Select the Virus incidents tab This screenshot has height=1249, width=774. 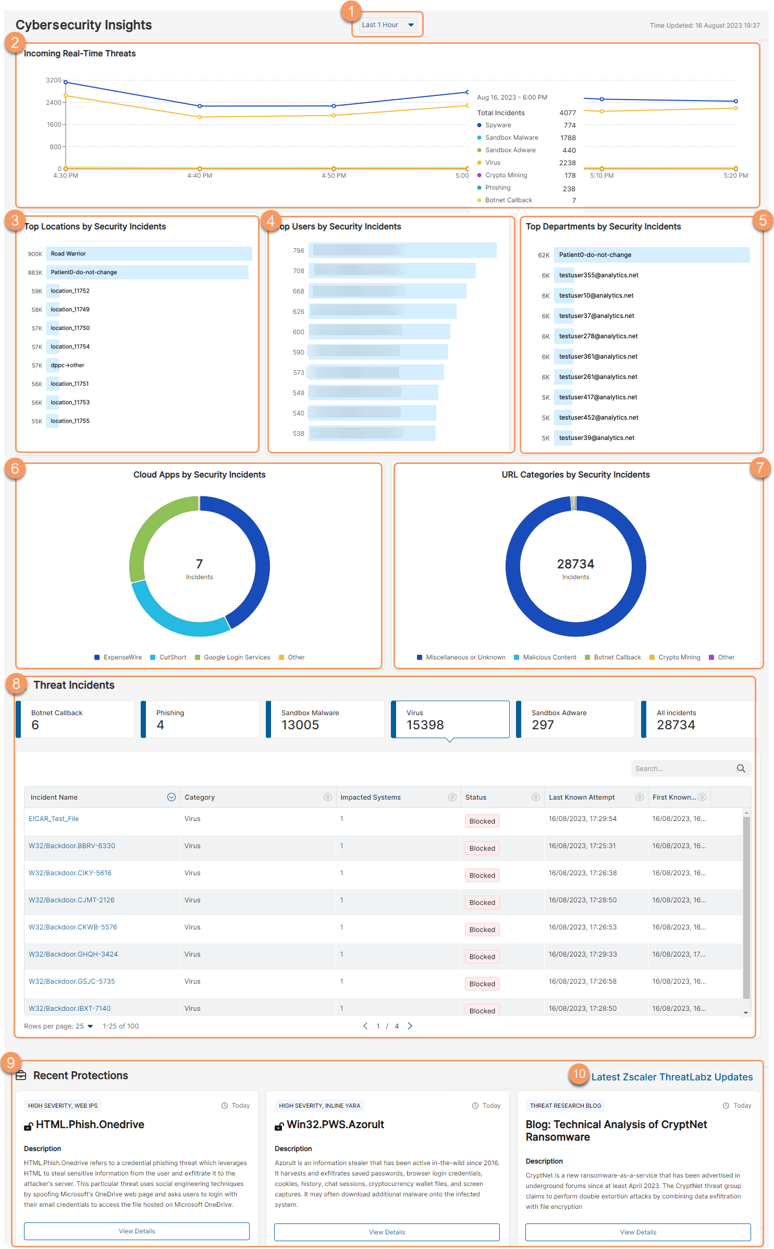pos(450,719)
